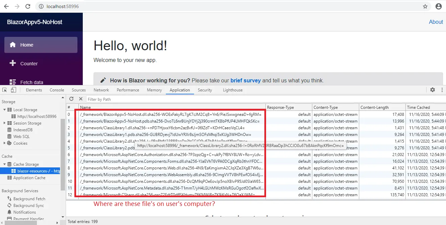The width and height of the screenshot is (446, 225).
Task: Select Application Cache in the sidebar
Action: (29, 178)
